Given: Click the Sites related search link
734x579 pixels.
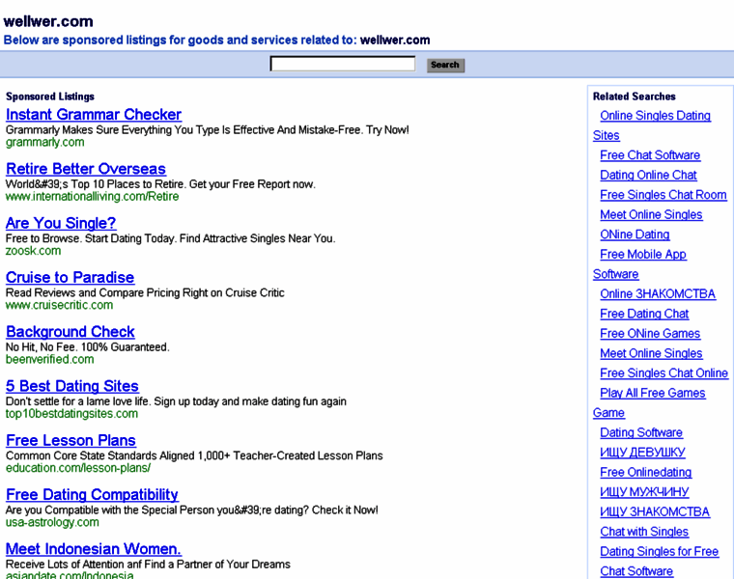Looking at the screenshot, I should (x=607, y=136).
